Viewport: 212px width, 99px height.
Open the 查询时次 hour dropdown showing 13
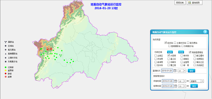coord(182,71)
